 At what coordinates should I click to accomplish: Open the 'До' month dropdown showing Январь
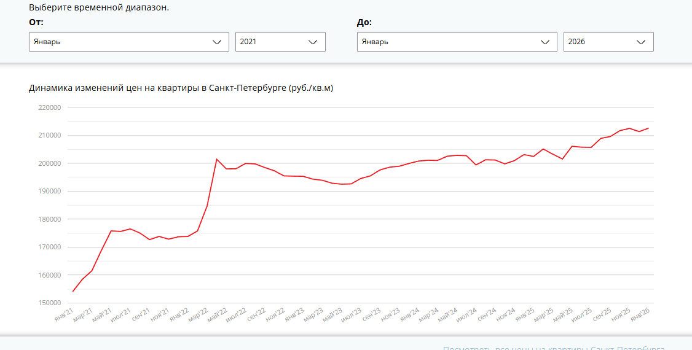[x=457, y=42]
